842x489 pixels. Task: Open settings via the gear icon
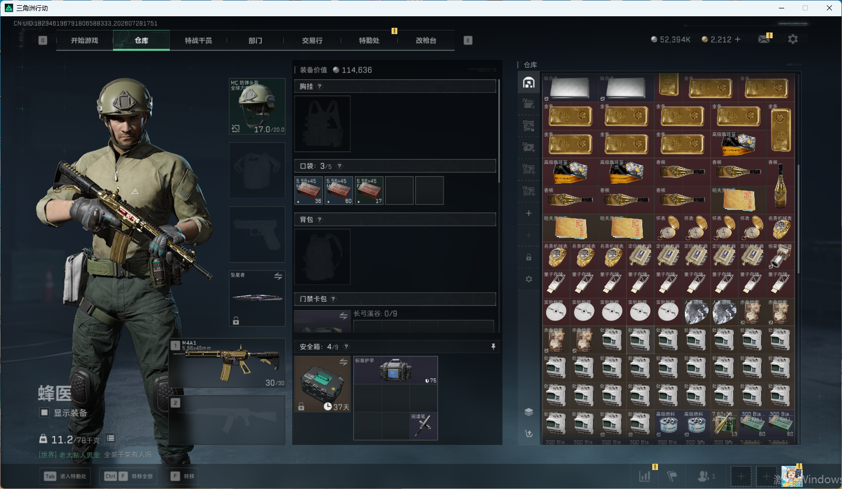tap(793, 39)
